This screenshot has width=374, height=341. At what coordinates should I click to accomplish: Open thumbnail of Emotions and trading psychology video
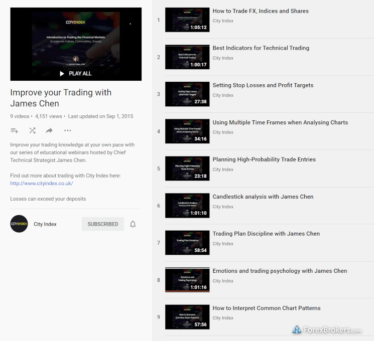click(x=187, y=280)
